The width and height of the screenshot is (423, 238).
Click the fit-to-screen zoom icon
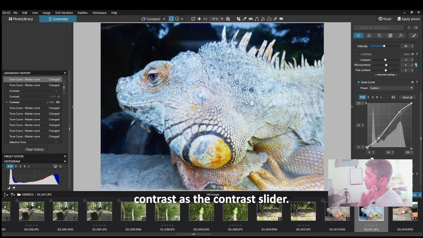tap(193, 19)
